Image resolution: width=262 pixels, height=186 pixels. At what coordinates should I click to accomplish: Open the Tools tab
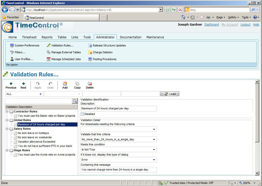click(x=87, y=37)
